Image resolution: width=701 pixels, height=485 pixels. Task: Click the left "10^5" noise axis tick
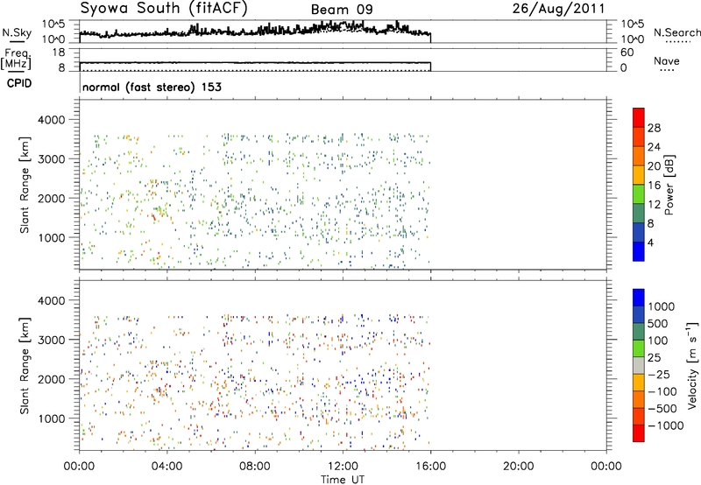coord(53,24)
